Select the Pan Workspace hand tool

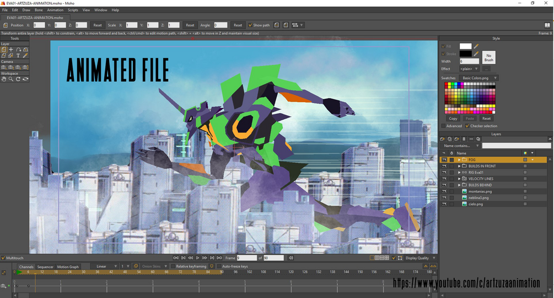3,79
